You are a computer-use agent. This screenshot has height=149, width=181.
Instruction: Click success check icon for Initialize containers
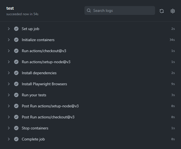coord(16,40)
